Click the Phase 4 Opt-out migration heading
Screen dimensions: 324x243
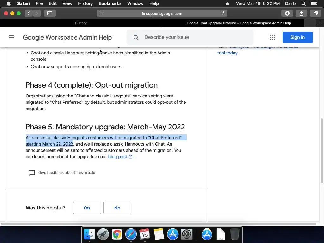pyautogui.click(x=91, y=85)
